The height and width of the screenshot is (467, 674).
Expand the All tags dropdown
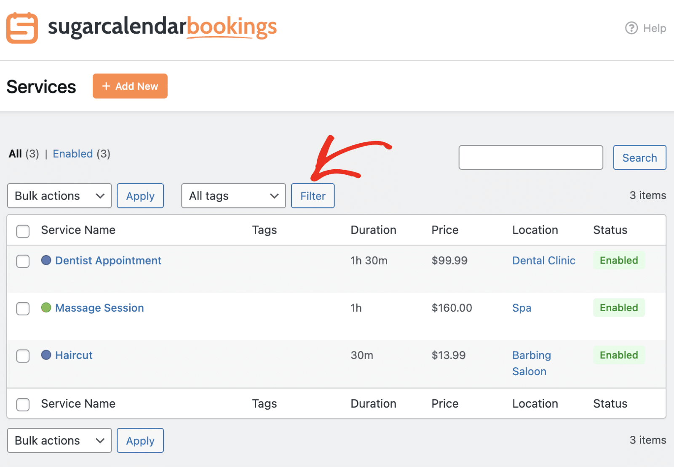coord(233,196)
